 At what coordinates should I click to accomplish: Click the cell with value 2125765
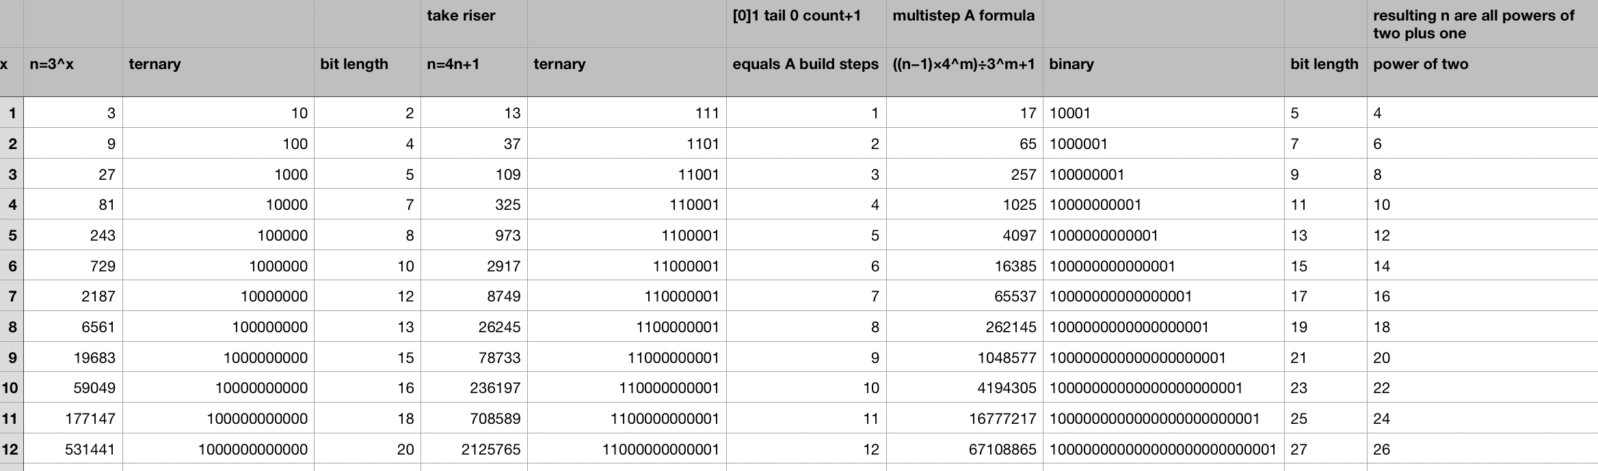pyautogui.click(x=473, y=449)
